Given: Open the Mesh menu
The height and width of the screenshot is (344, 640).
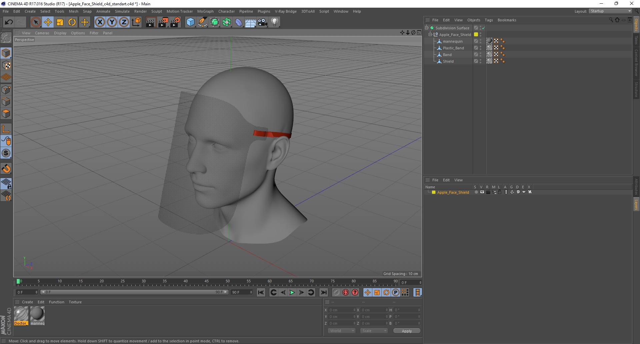Looking at the screenshot, I should (x=74, y=11).
